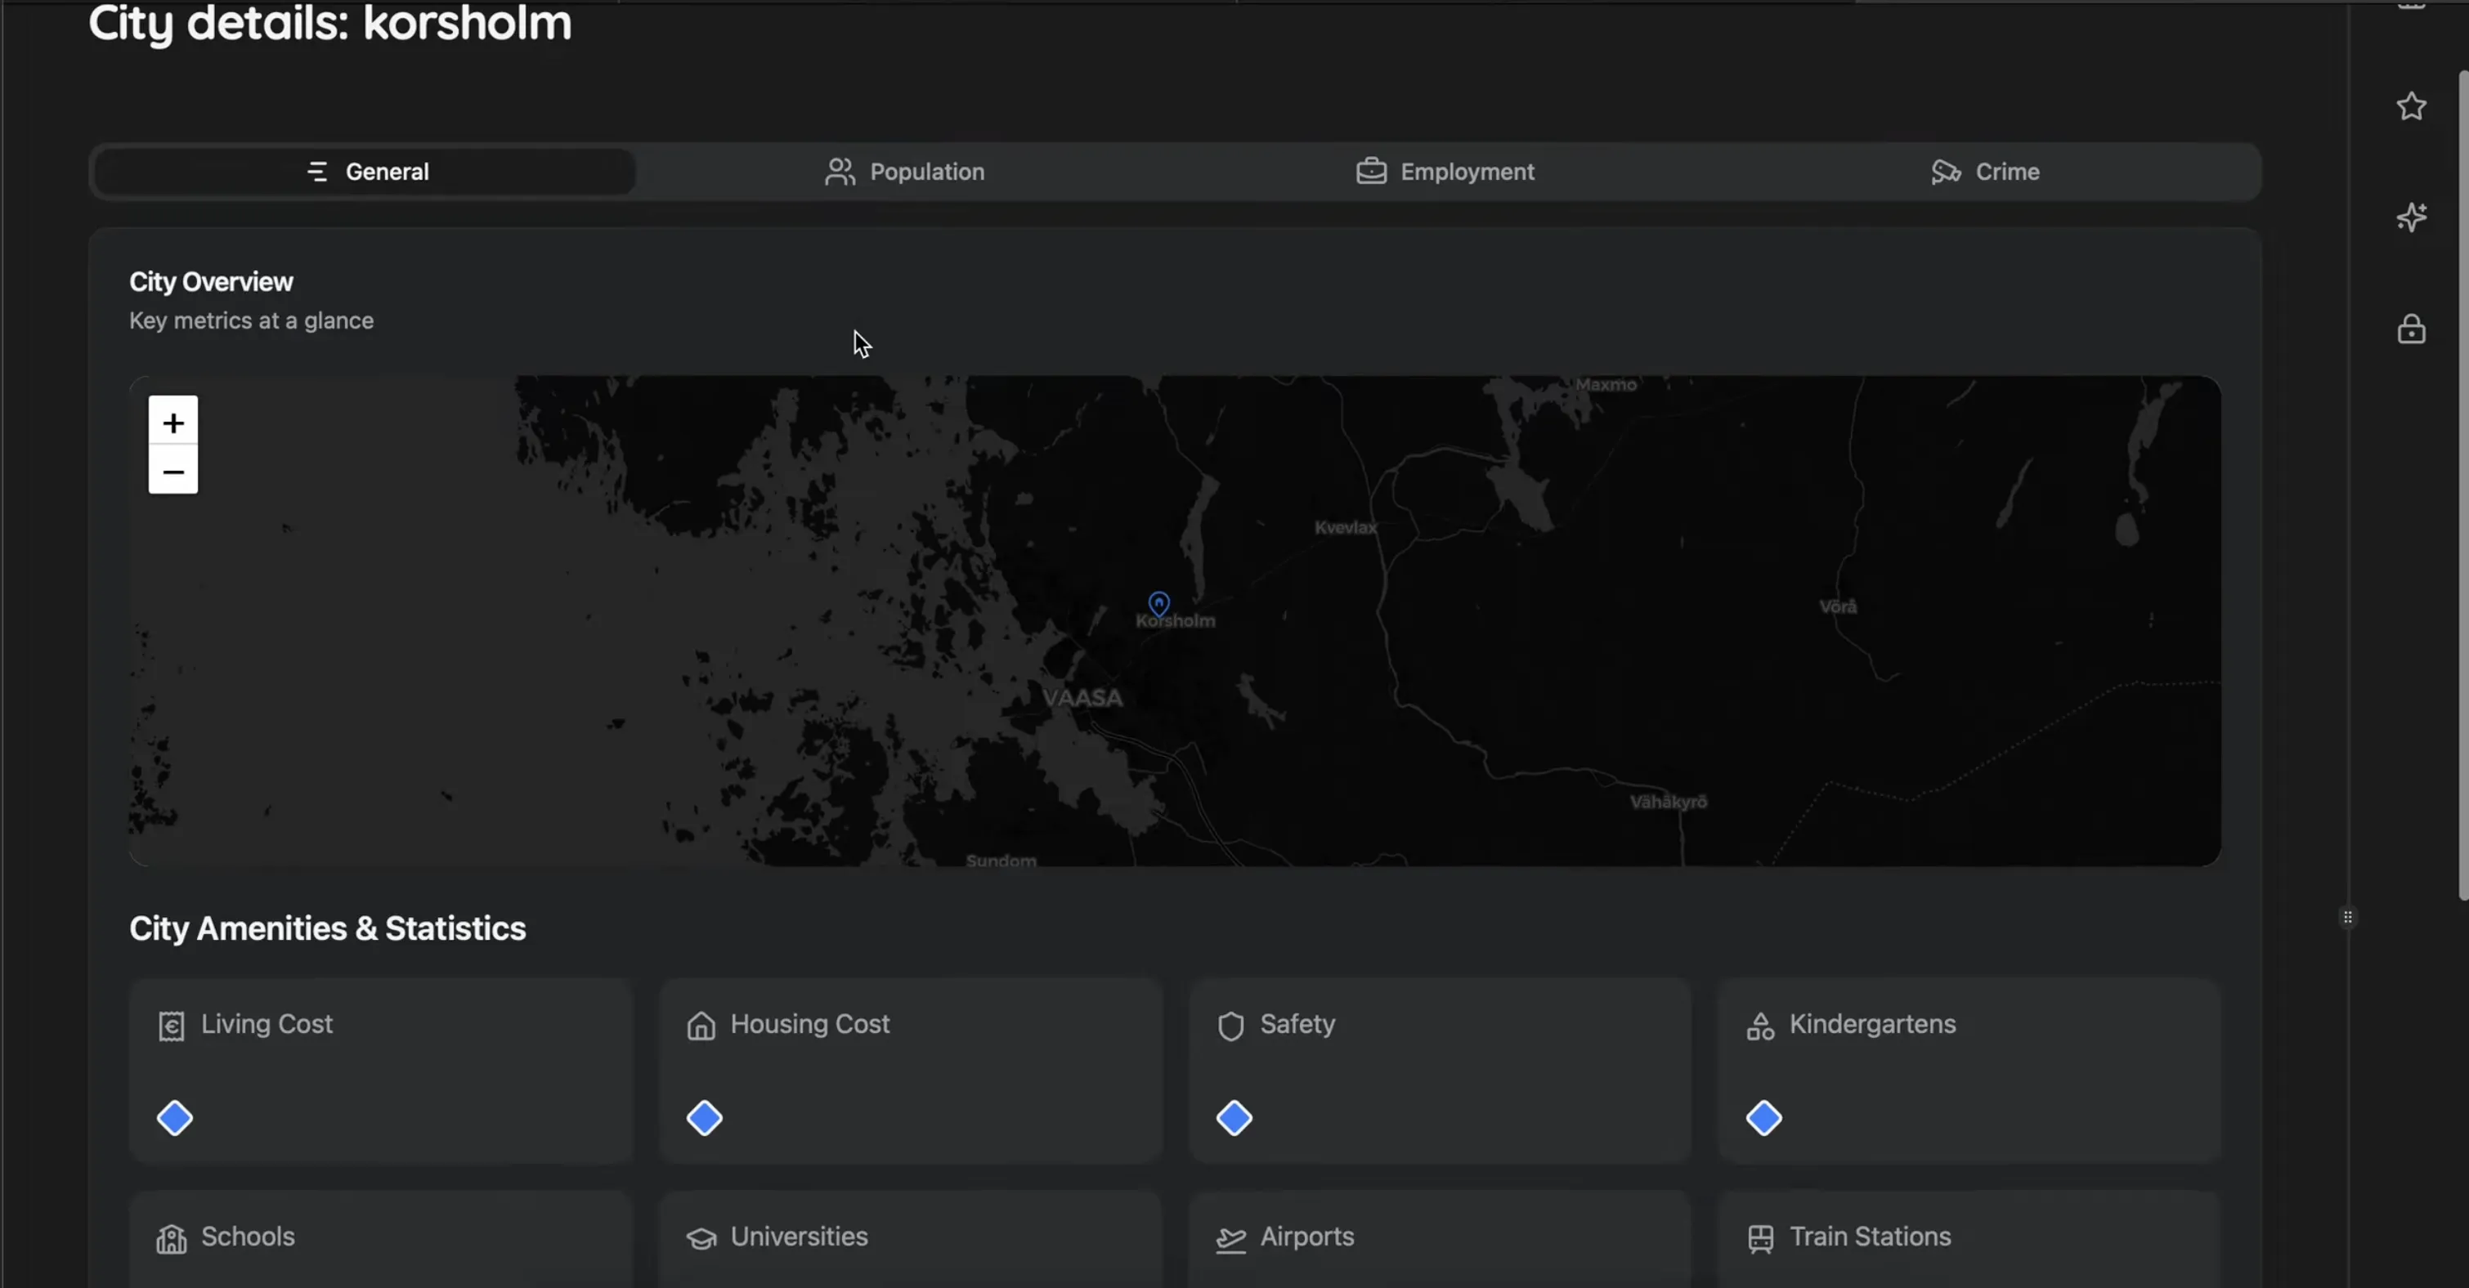Screen dimensions: 2469x1288
Task: Click the blue diamond under Housing Cost
Action: (705, 1117)
